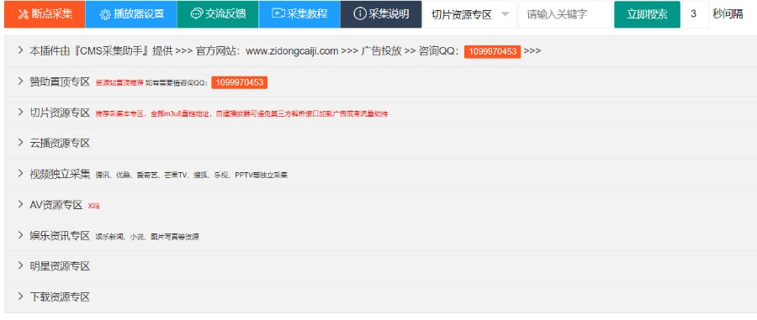Screen dimensions: 757x320
Task: Click red m3u8 recommendation note in 切片资源专区
Action: tap(242, 114)
